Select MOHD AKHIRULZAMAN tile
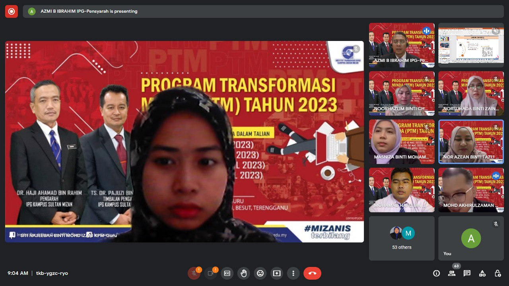 pyautogui.click(x=471, y=190)
